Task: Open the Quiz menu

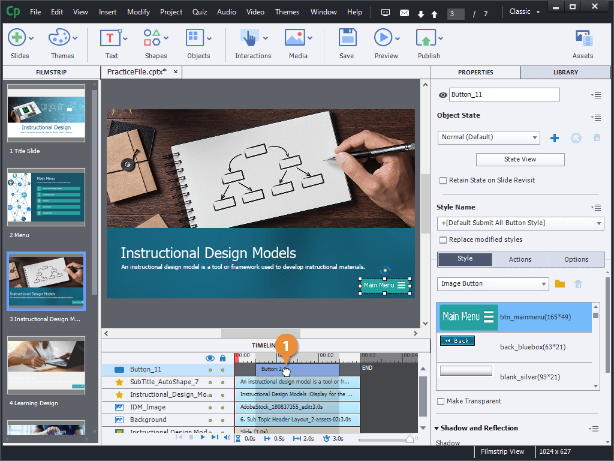Action: coord(200,12)
